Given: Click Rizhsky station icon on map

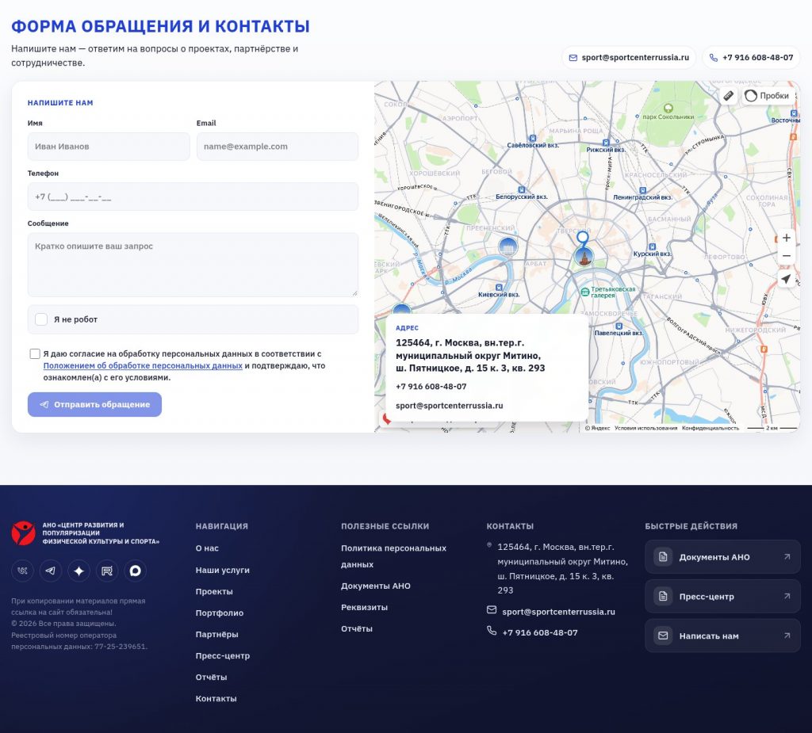Looking at the screenshot, I should (605, 143).
